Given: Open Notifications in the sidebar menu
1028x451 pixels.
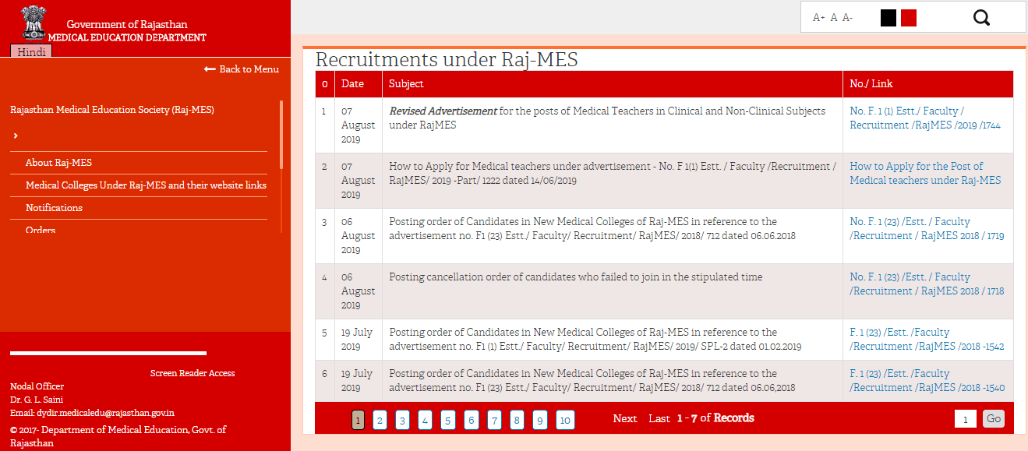Looking at the screenshot, I should click(54, 208).
